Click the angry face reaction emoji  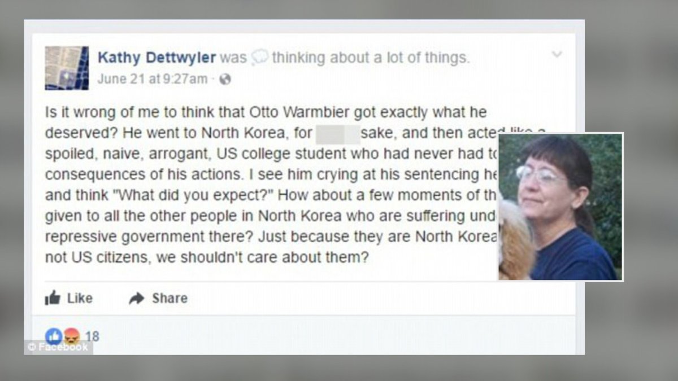(x=71, y=337)
